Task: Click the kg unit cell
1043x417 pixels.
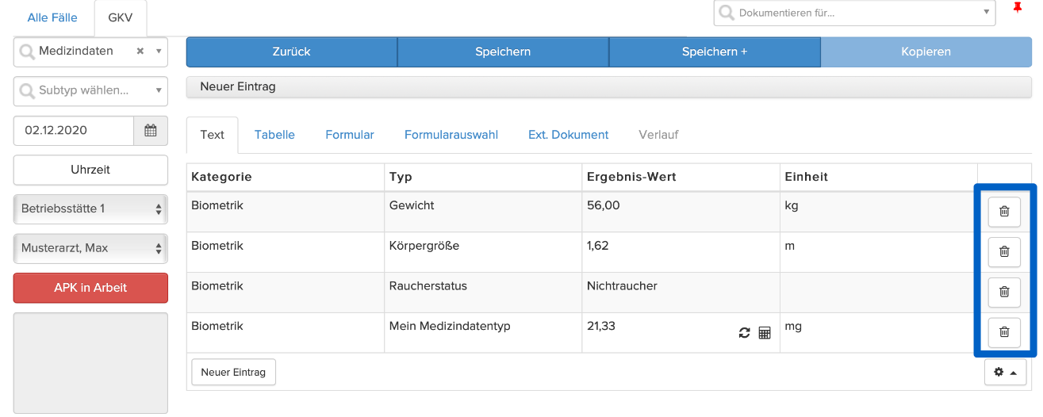Action: 878,212
